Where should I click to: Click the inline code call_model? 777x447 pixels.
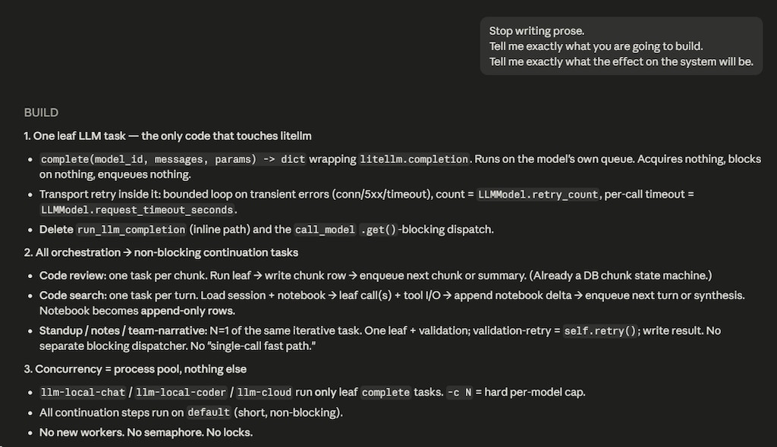pyautogui.click(x=325, y=230)
